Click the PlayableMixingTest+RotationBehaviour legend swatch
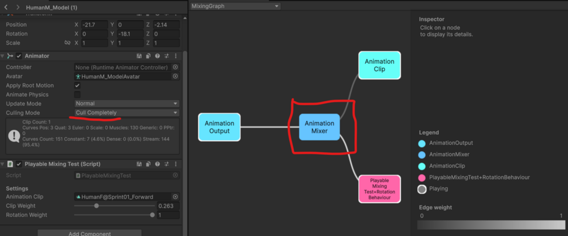 click(x=422, y=178)
